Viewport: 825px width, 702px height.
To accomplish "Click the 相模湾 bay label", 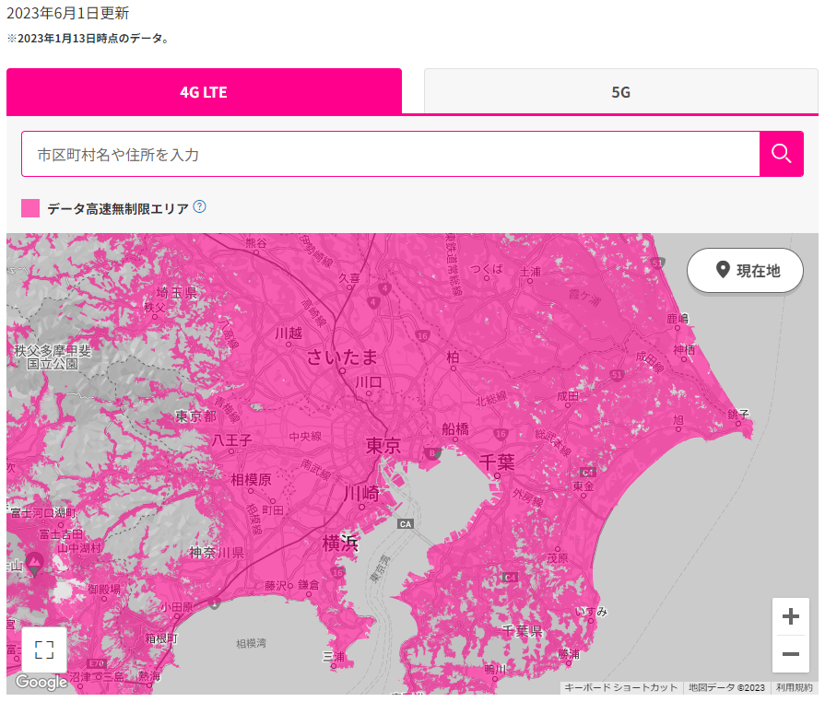I will 251,643.
